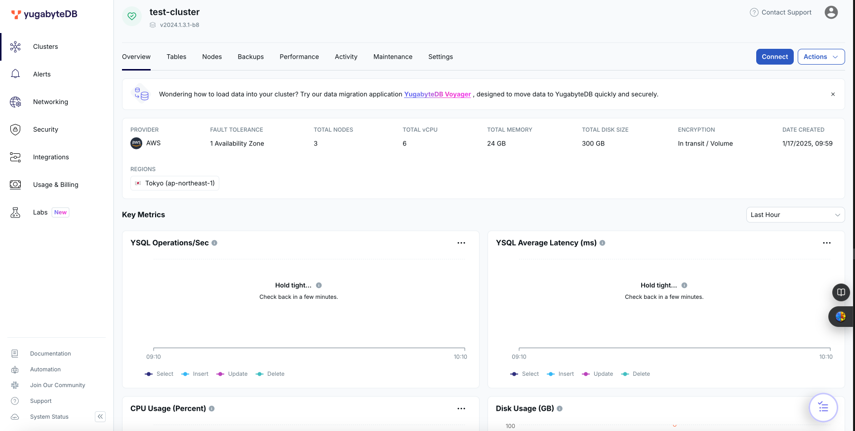This screenshot has height=431, width=855.
Task: Open the Last Hour time range dropdown
Action: click(x=795, y=215)
